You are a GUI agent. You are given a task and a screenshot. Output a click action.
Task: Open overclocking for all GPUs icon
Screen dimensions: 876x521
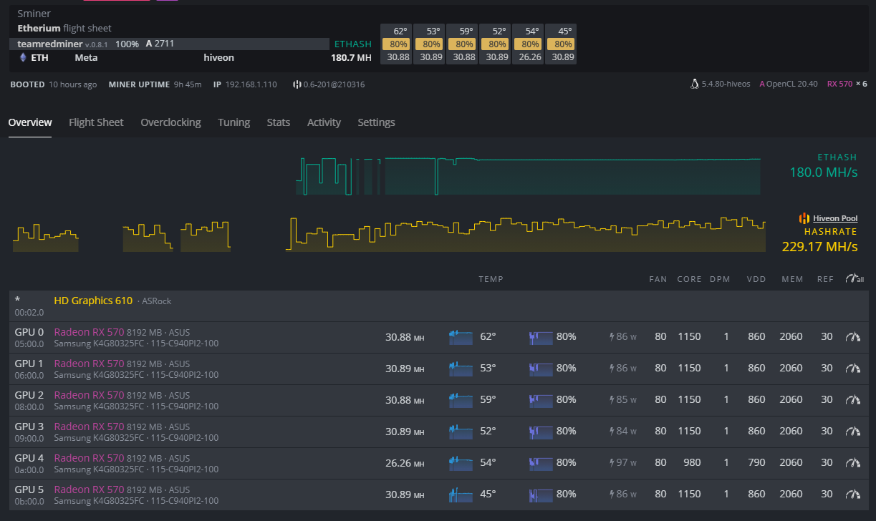coord(854,279)
